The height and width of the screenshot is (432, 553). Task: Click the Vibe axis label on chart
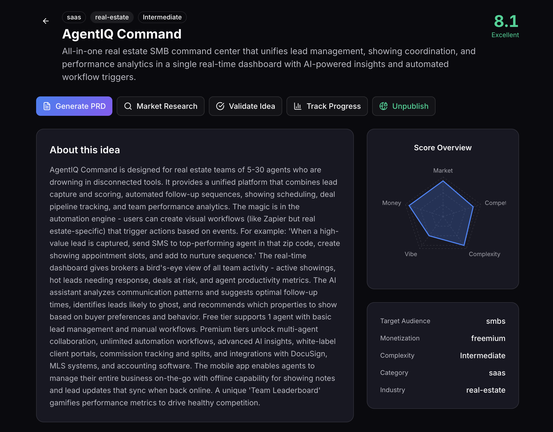click(411, 254)
